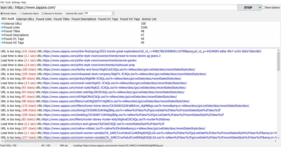Switch to the Found Descriptions tab
The image size is (281, 147).
(x=84, y=19)
